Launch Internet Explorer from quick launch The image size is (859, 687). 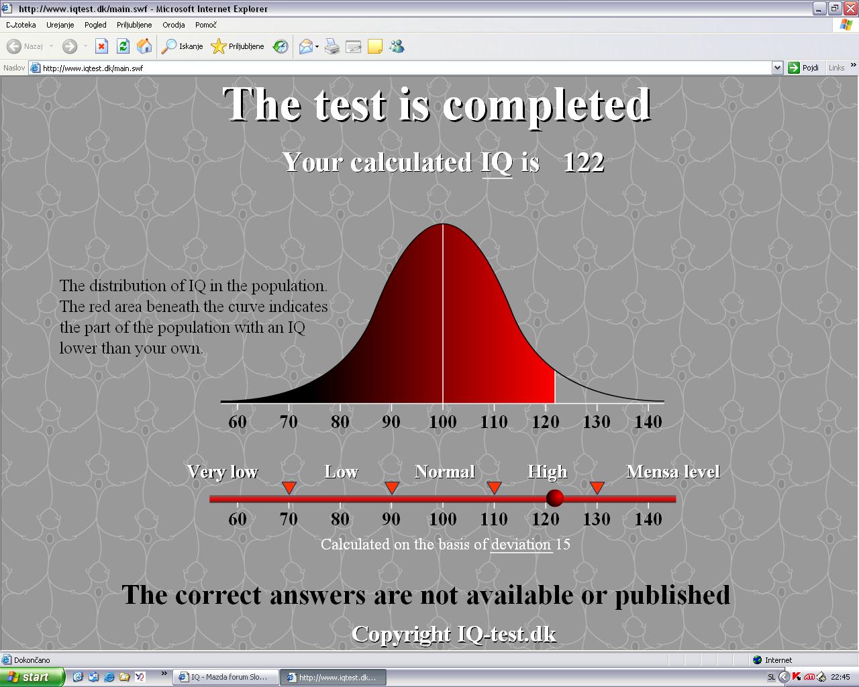pyautogui.click(x=109, y=677)
